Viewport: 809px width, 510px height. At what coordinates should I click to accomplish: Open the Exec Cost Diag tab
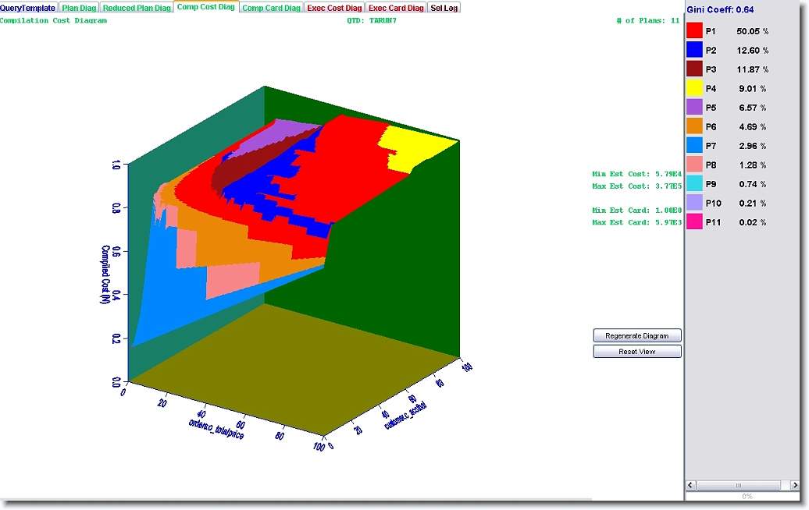pos(334,8)
